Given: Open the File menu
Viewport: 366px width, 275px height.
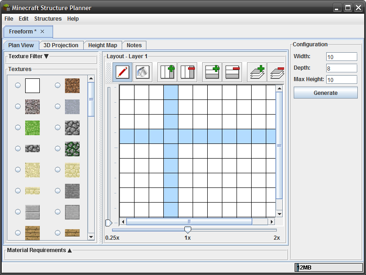Looking at the screenshot, I should coord(9,19).
